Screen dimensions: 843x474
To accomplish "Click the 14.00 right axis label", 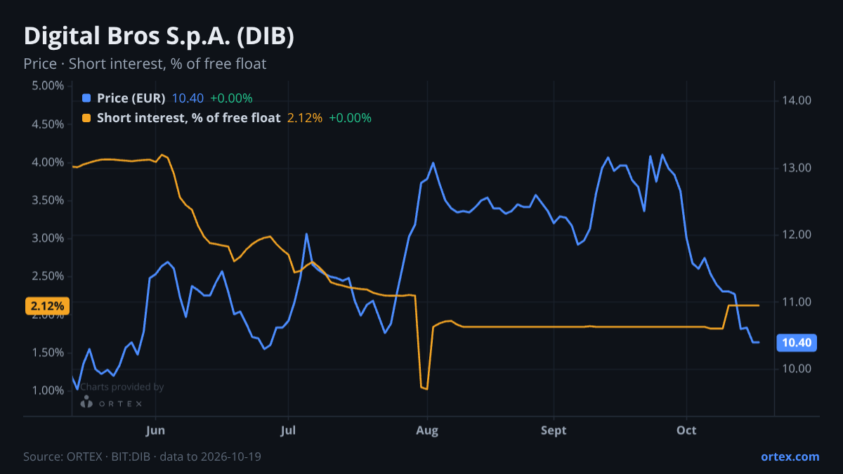I will (797, 101).
